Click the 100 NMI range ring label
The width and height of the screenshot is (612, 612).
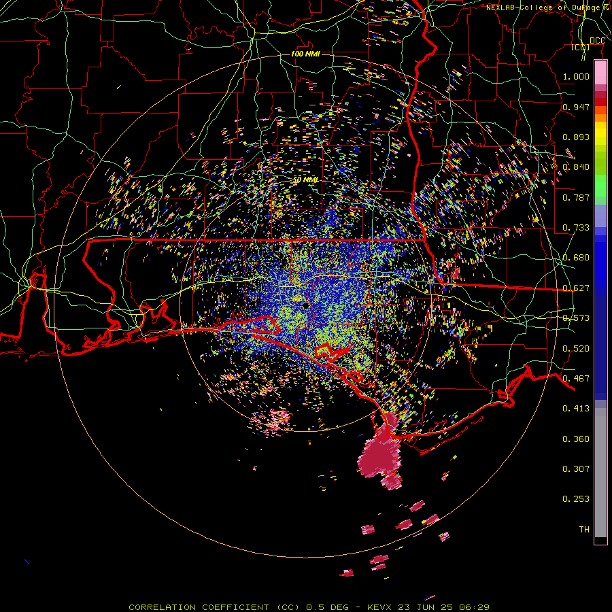[x=305, y=54]
